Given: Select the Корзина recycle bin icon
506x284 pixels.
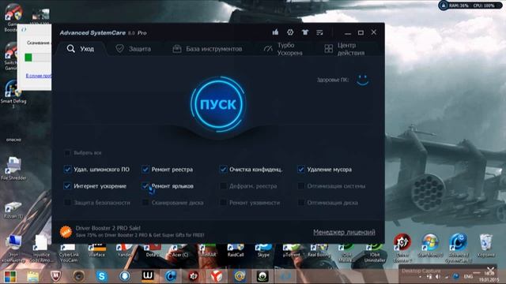Looking at the screenshot, I should pyautogui.click(x=485, y=242).
